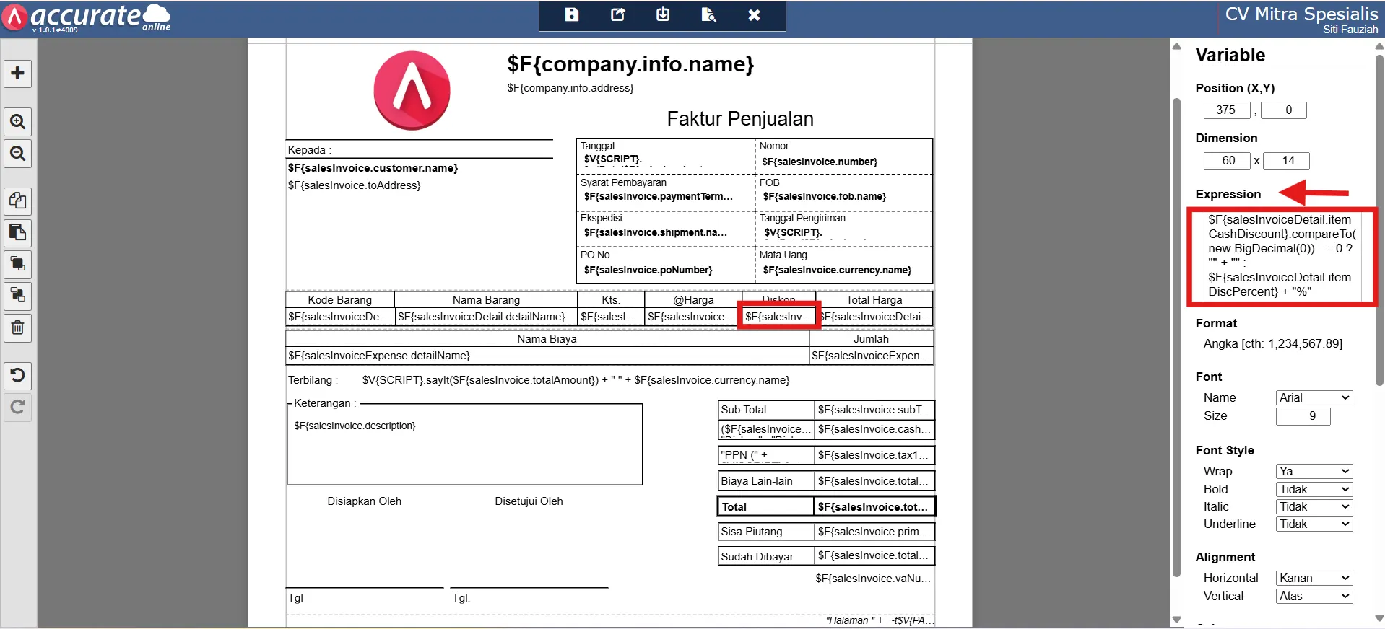Open the Wrap dropdown set to Ya

1314,471
